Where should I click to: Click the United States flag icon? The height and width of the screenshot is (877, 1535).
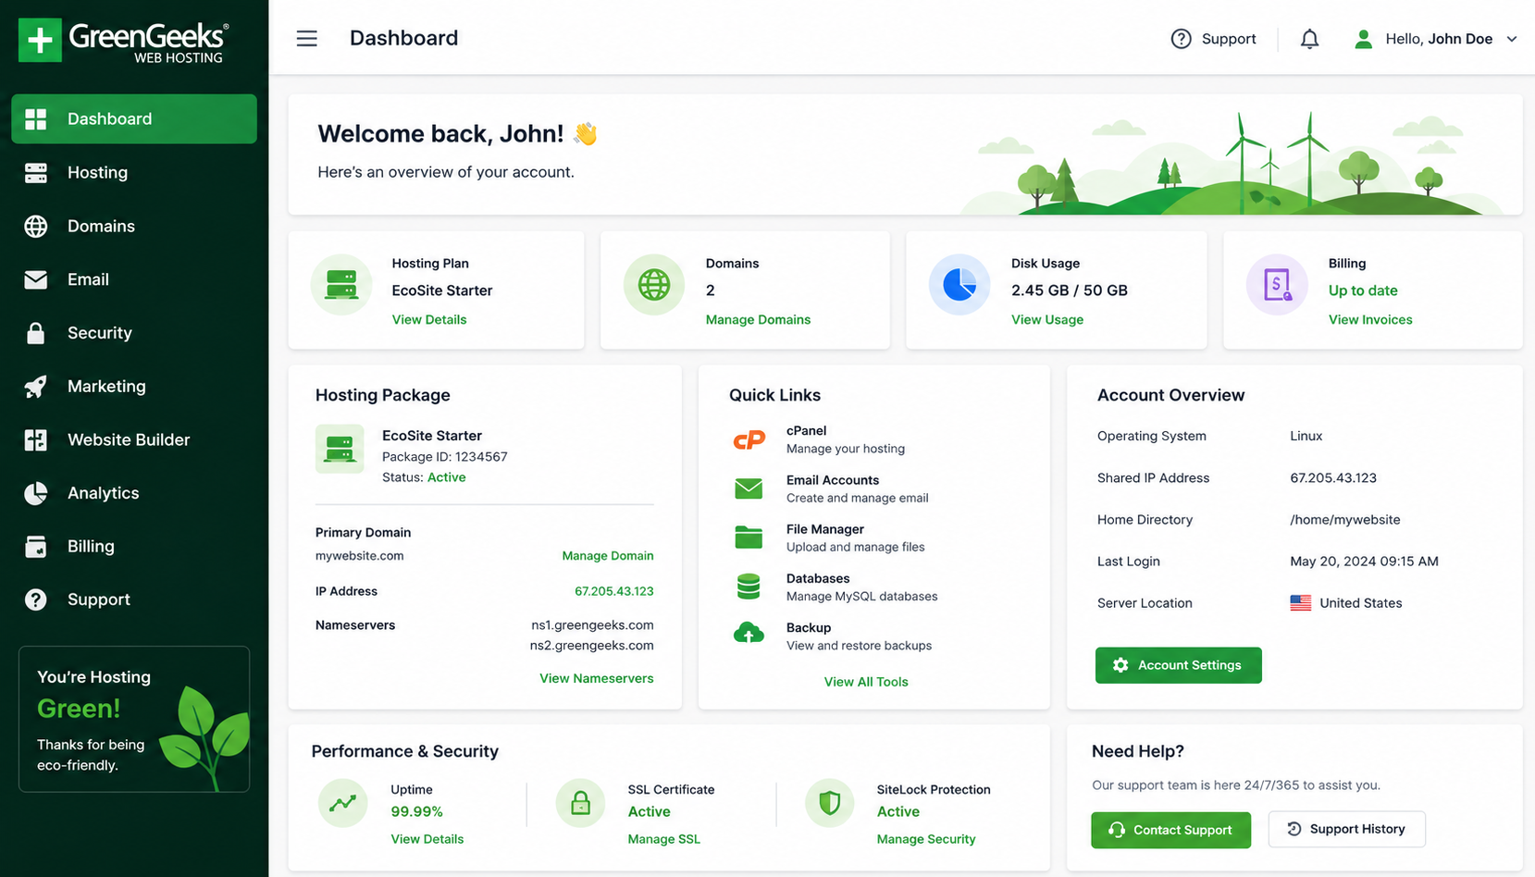tap(1301, 603)
